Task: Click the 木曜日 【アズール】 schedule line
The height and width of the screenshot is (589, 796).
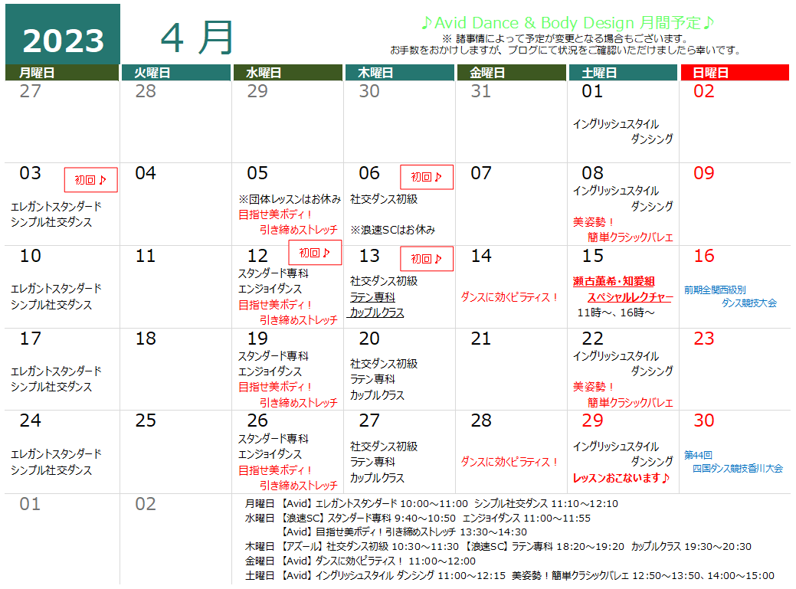Action: pyautogui.click(x=498, y=546)
